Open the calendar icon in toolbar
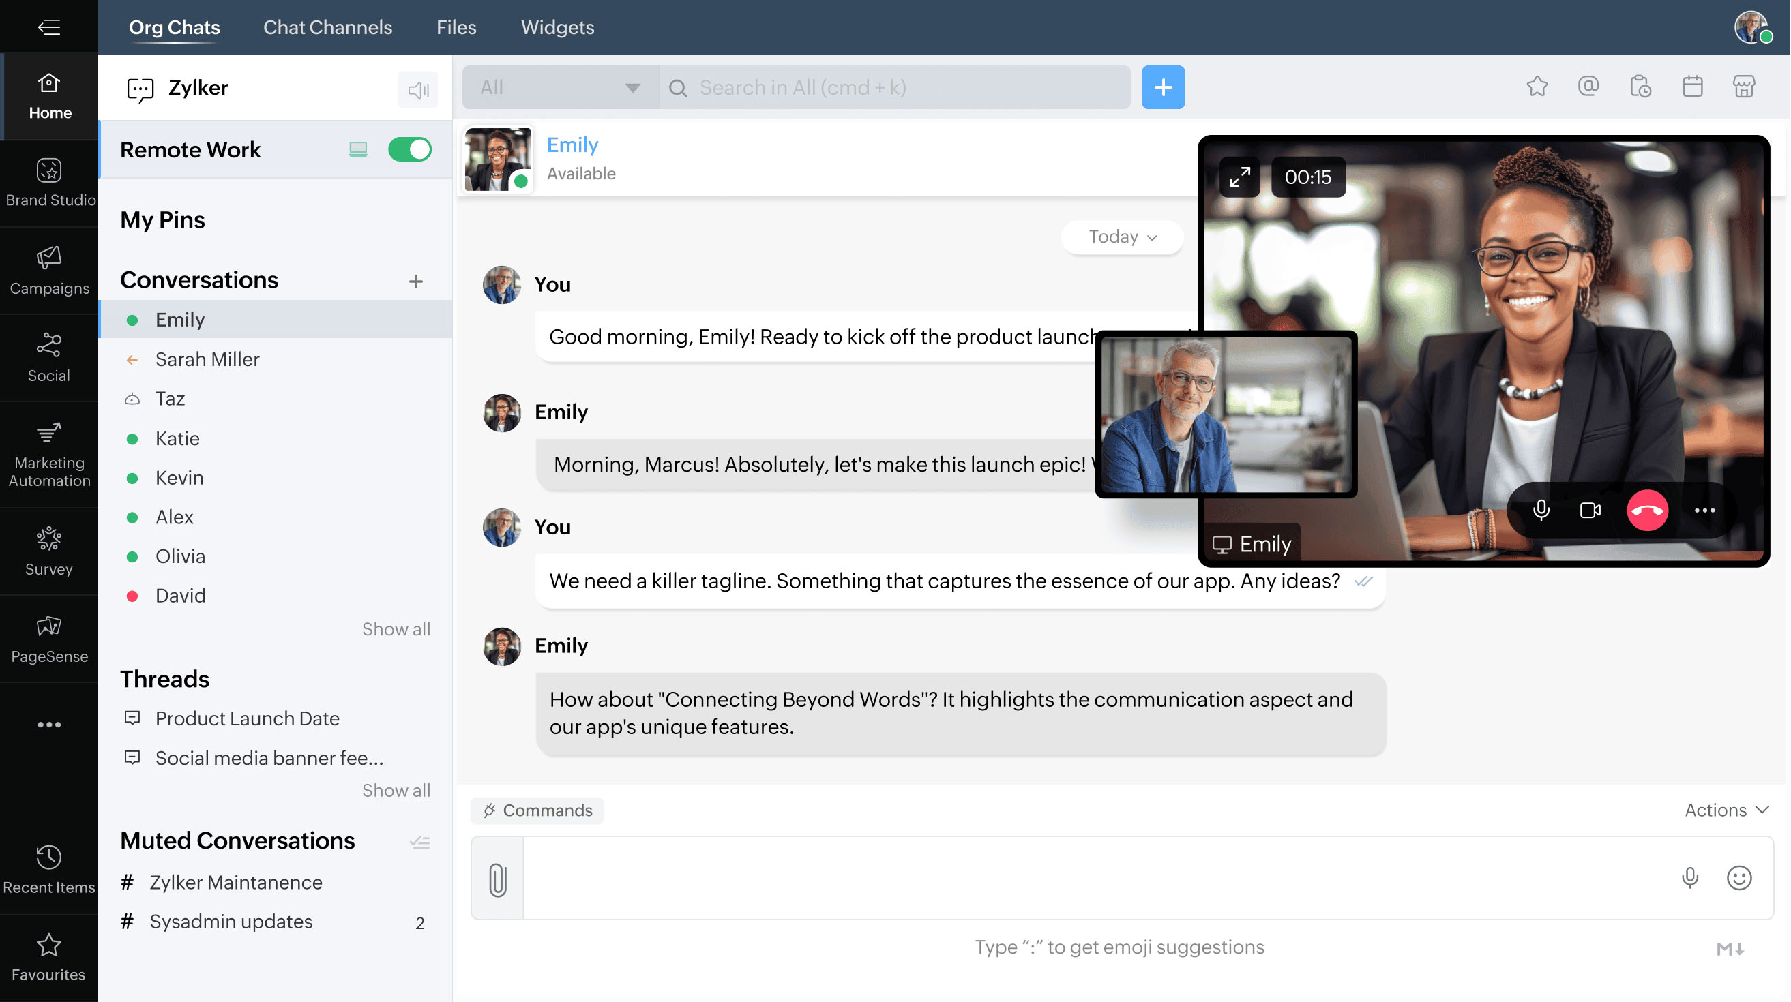The image size is (1791, 1002). coord(1692,87)
